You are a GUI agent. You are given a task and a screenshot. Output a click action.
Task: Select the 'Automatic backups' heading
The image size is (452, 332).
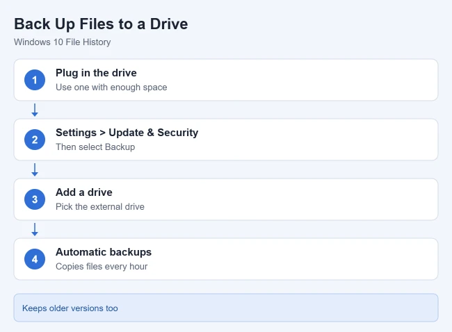click(104, 252)
